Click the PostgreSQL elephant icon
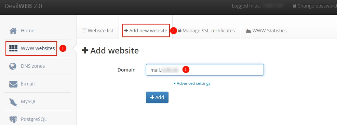This screenshot has width=337, height=125. tap(13, 120)
